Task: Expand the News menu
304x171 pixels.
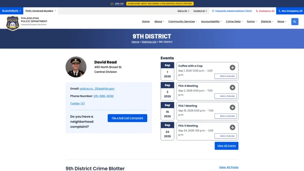Action: (282, 21)
